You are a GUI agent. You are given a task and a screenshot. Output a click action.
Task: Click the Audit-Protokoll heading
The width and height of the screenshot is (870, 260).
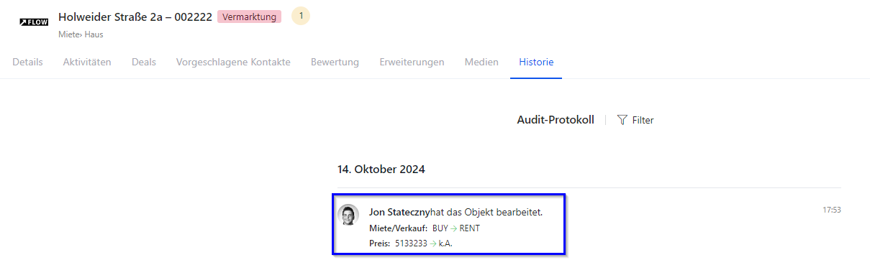coord(556,120)
